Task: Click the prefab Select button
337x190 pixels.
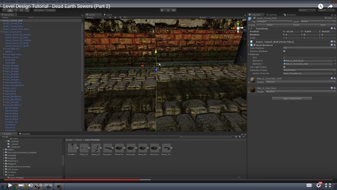Action: click(x=270, y=25)
